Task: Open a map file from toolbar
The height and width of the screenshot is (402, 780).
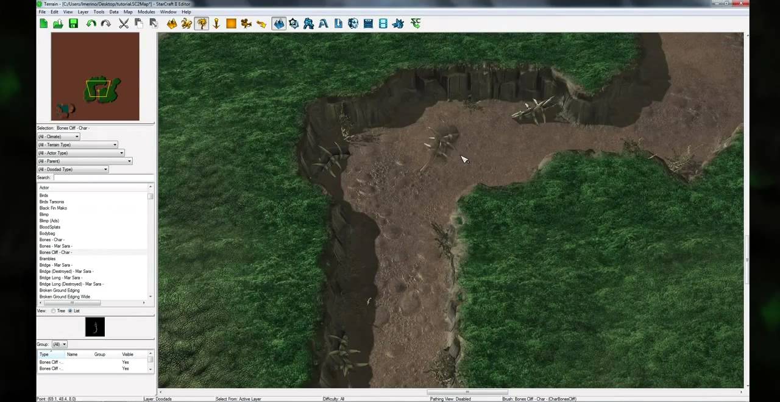Action: coord(58,24)
